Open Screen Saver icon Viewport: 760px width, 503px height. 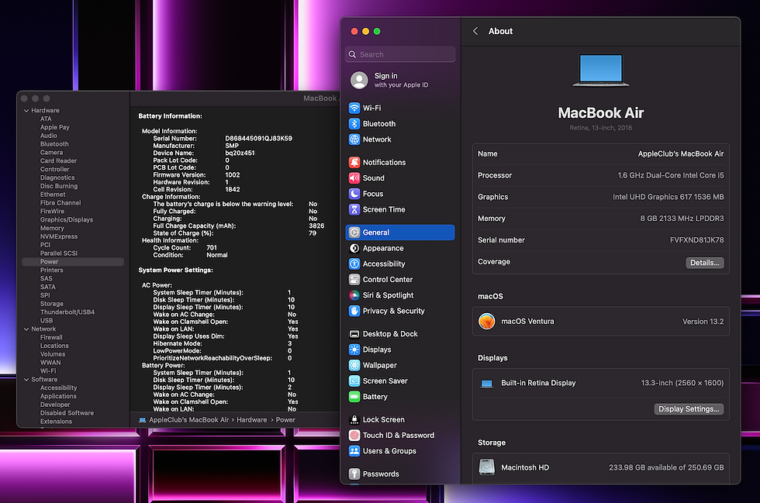tap(354, 381)
